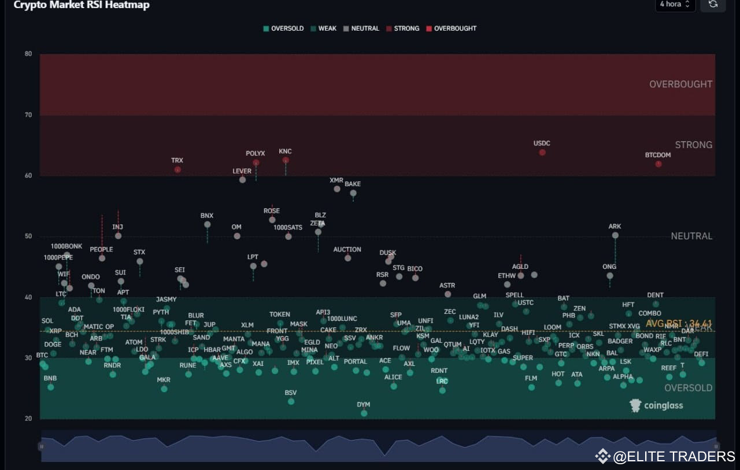Click the FLM data point
Screen dimensions: 740x470
pyautogui.click(x=531, y=387)
